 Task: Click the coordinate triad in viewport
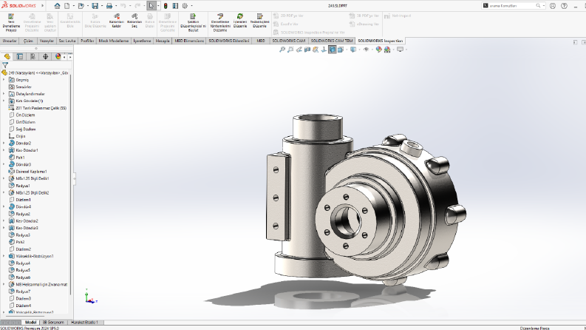click(90, 296)
